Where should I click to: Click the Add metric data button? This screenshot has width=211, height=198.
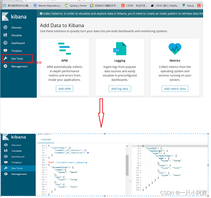pos(175,89)
